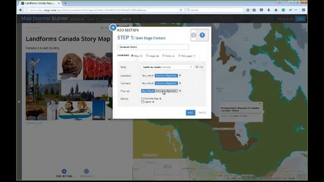The height and width of the screenshot is (182, 324).
Task: Open the Firefox library clipboard icon
Action: 254,10
